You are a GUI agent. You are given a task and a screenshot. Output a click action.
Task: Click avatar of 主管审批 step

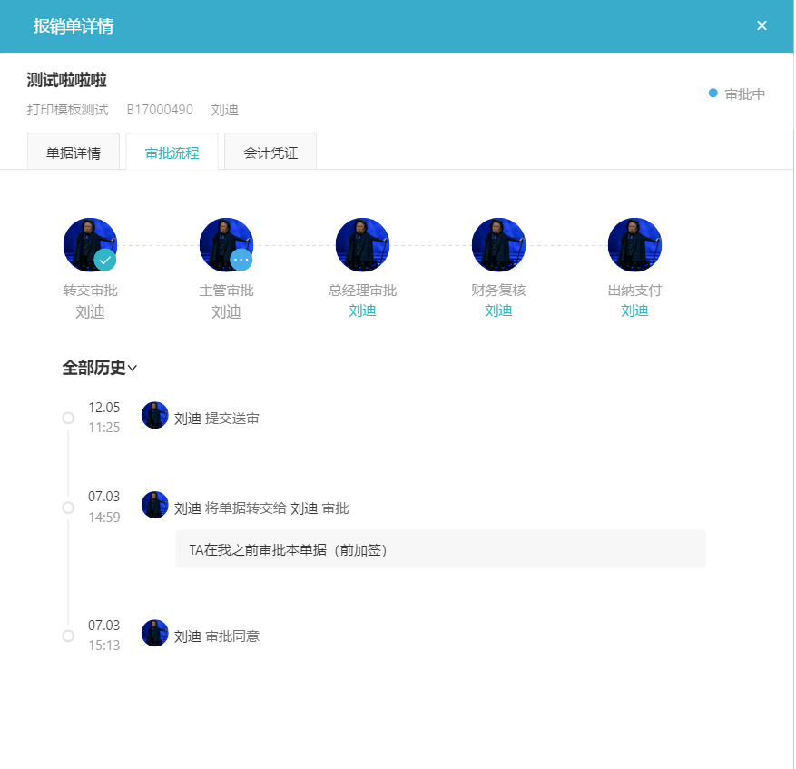coord(226,245)
